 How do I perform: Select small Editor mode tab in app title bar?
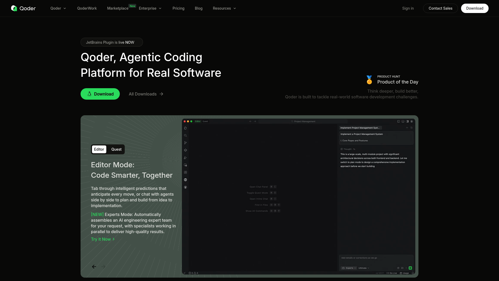pos(198,121)
